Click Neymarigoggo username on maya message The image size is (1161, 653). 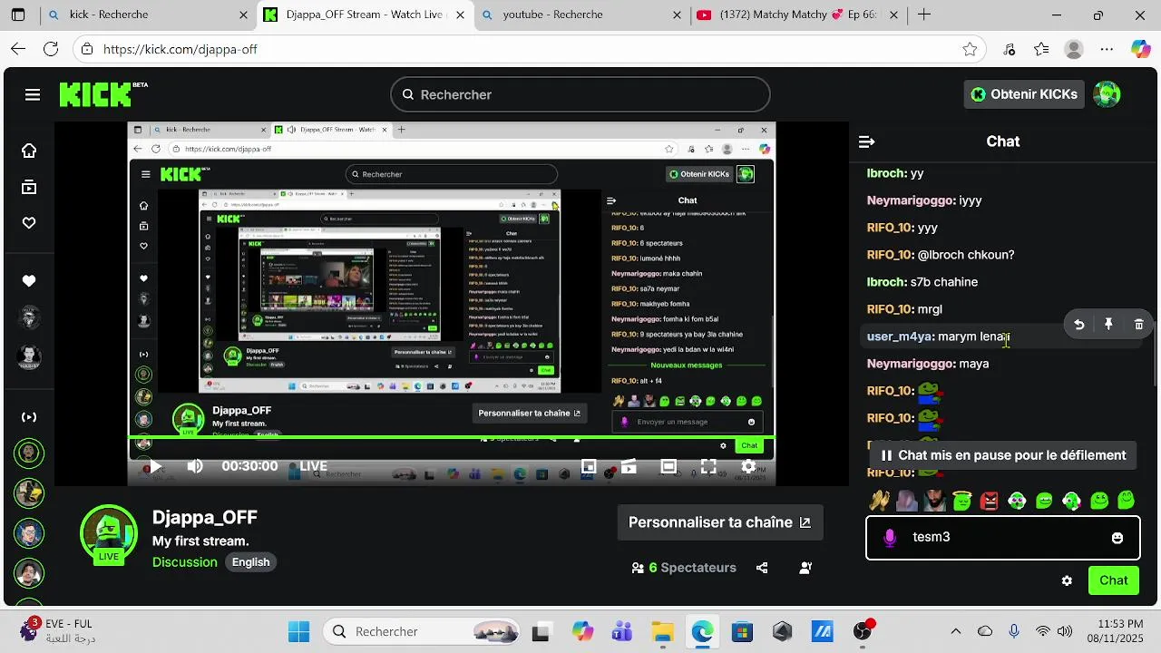(x=910, y=364)
